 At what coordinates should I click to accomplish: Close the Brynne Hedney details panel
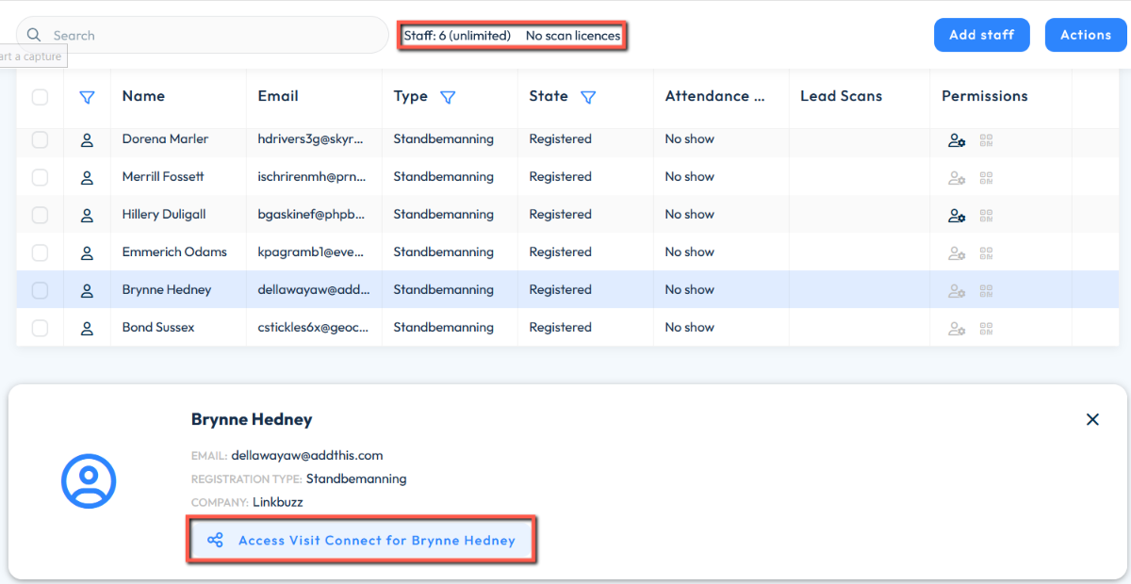tap(1092, 419)
